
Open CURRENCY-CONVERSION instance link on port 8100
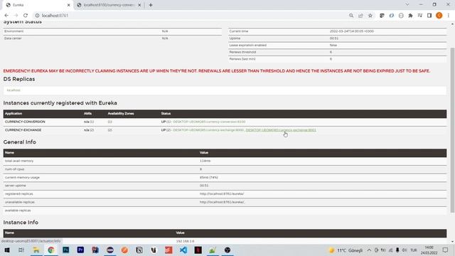click(209, 122)
